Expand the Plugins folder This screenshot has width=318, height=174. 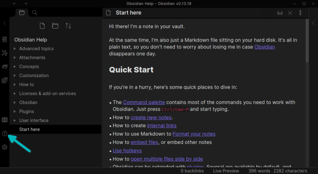point(15,111)
